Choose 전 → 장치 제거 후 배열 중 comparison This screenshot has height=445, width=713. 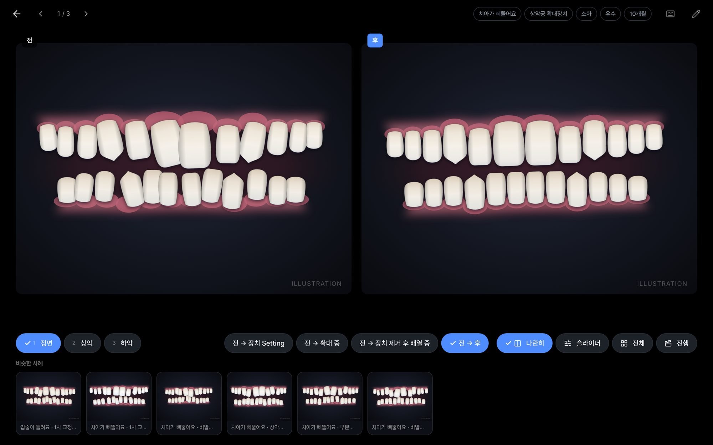click(x=394, y=343)
